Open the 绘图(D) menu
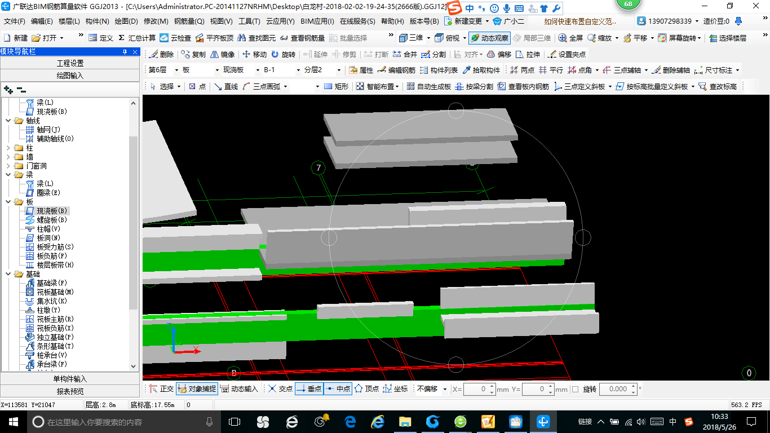This screenshot has width=770, height=433. pos(126,21)
